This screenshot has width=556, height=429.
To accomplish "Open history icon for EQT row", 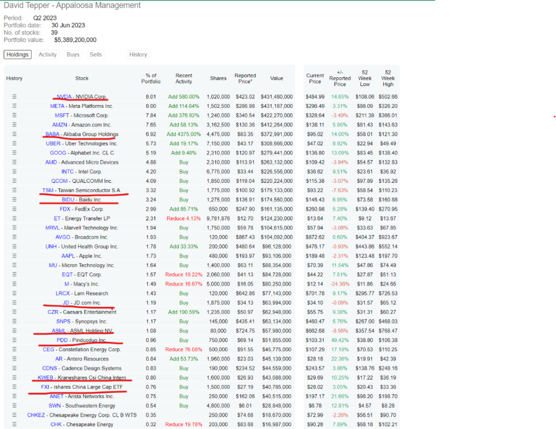I will click(x=14, y=275).
